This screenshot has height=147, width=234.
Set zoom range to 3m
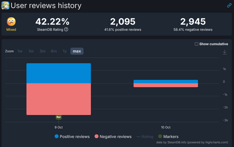(x=42, y=51)
